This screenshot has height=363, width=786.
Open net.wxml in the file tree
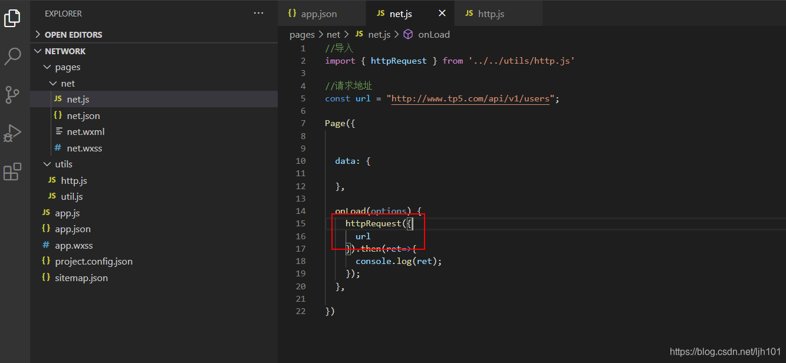154,131
